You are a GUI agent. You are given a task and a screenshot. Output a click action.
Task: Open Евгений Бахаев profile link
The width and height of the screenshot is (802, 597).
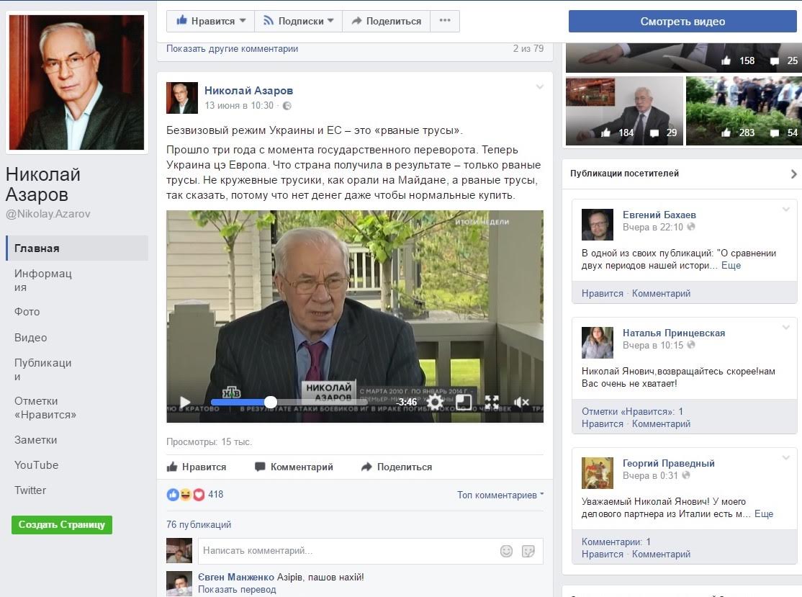coord(659,215)
